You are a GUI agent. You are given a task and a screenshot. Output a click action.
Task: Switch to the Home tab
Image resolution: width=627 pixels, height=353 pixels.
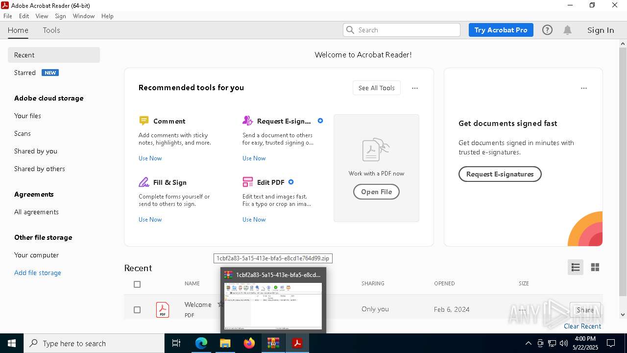[x=18, y=30]
